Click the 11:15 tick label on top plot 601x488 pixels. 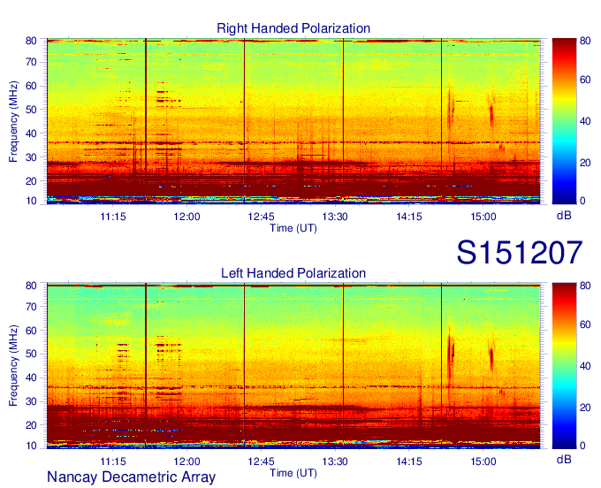(x=113, y=217)
